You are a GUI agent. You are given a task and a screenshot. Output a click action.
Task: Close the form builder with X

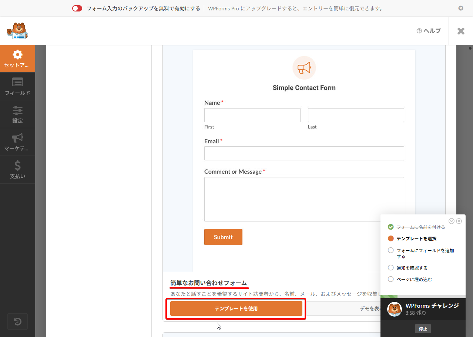pos(461,31)
